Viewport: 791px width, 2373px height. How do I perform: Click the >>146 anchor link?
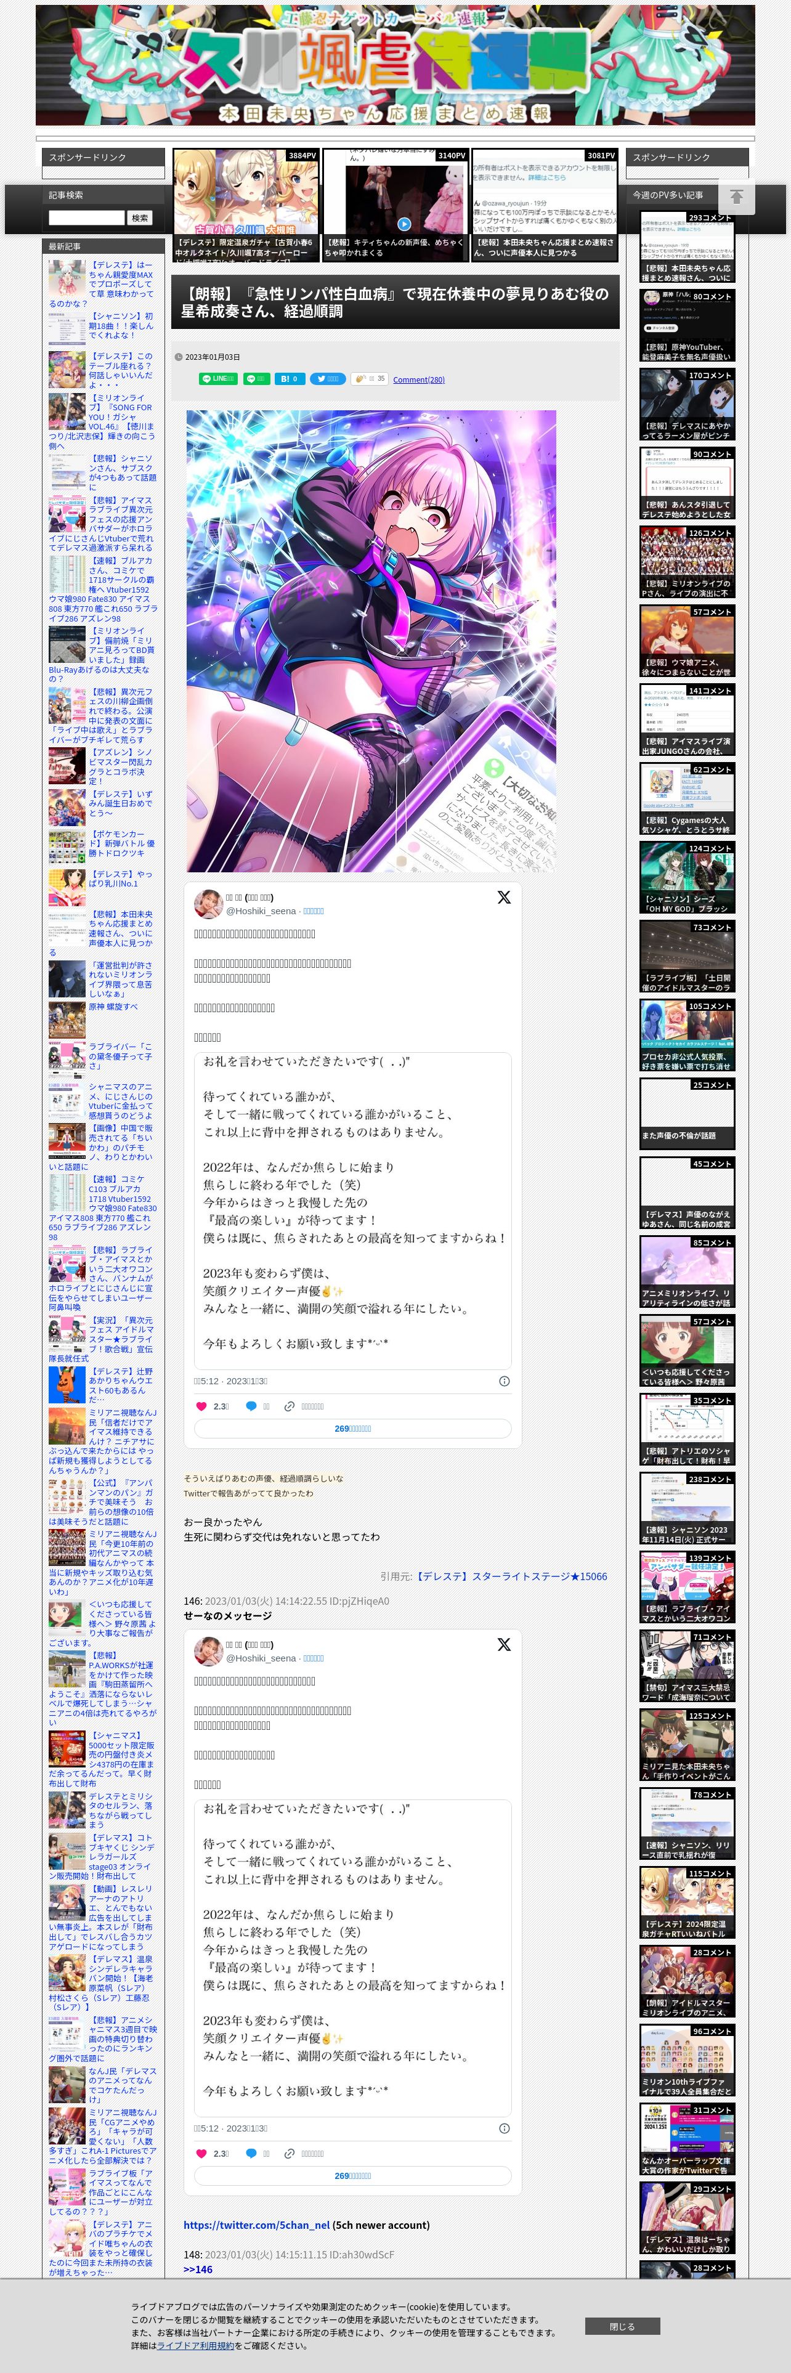pyautogui.click(x=197, y=2269)
